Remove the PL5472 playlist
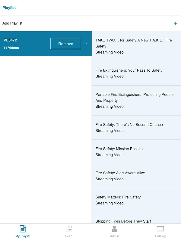The height and width of the screenshot is (242, 181). (x=66, y=44)
